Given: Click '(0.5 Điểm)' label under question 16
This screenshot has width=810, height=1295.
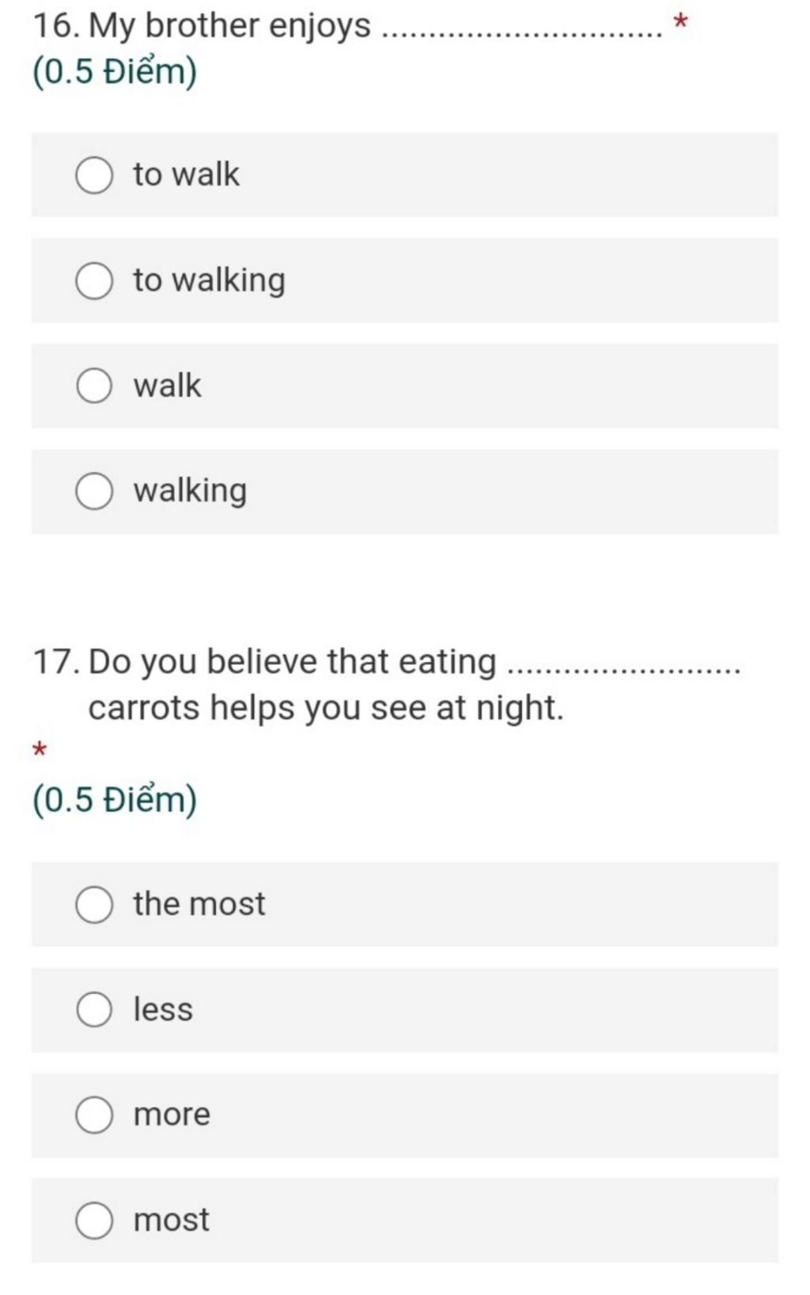Looking at the screenshot, I should click(x=115, y=72).
